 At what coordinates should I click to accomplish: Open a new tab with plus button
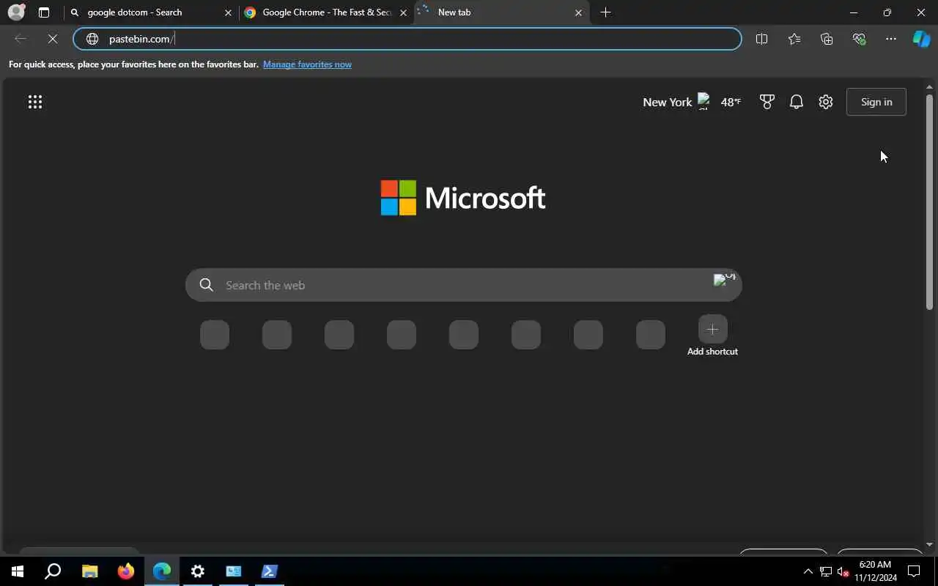(605, 12)
